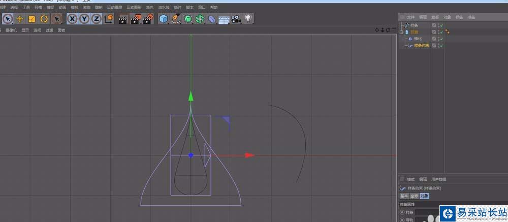Open the 角色 menu
This screenshot has height=222, width=508.
[150, 7]
